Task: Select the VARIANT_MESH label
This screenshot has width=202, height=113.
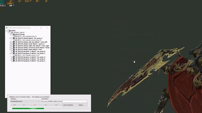Action: click(x=19, y=33)
